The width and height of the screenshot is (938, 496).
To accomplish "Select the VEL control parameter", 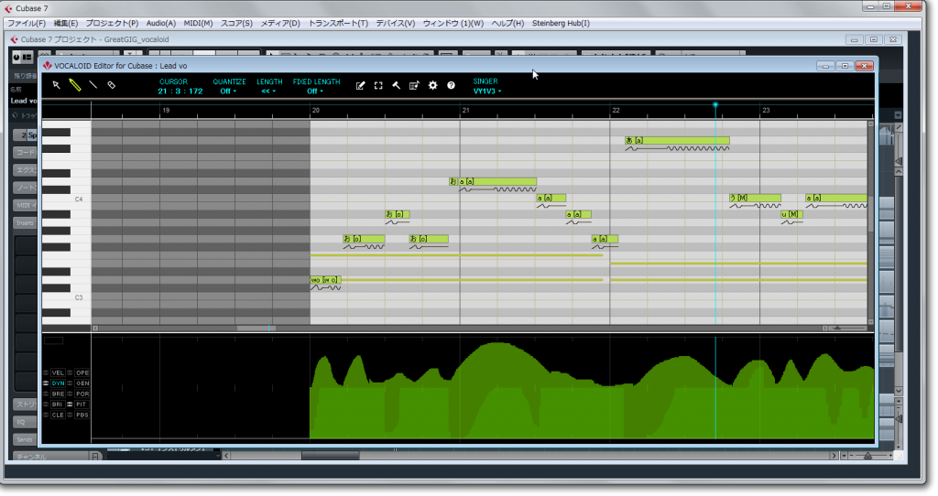I will click(58, 372).
